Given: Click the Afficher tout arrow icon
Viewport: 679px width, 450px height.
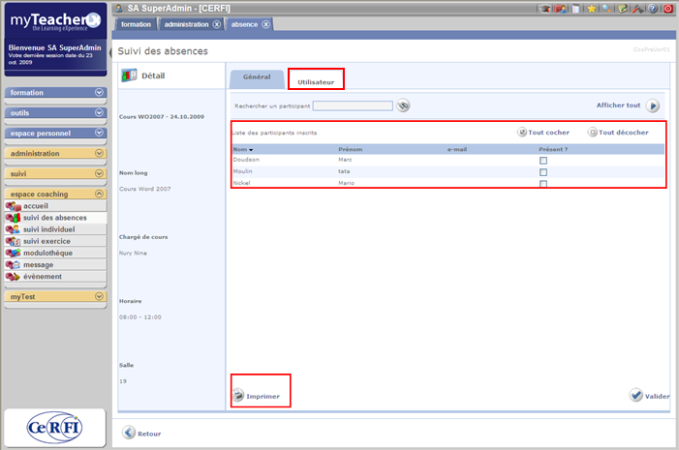Looking at the screenshot, I should click(653, 106).
